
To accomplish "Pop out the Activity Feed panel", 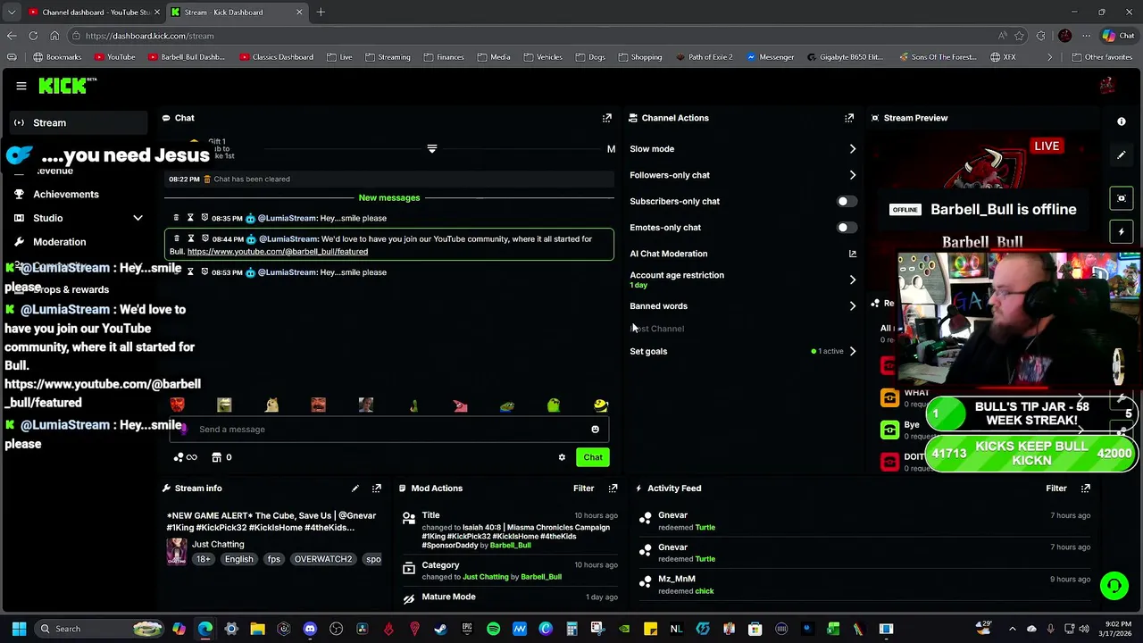I will 1086,489.
